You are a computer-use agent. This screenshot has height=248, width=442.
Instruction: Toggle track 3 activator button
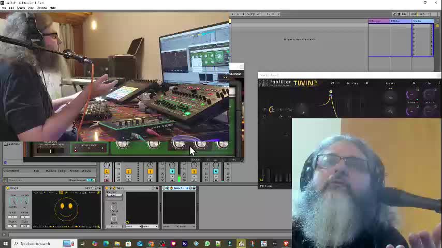pos(150,172)
